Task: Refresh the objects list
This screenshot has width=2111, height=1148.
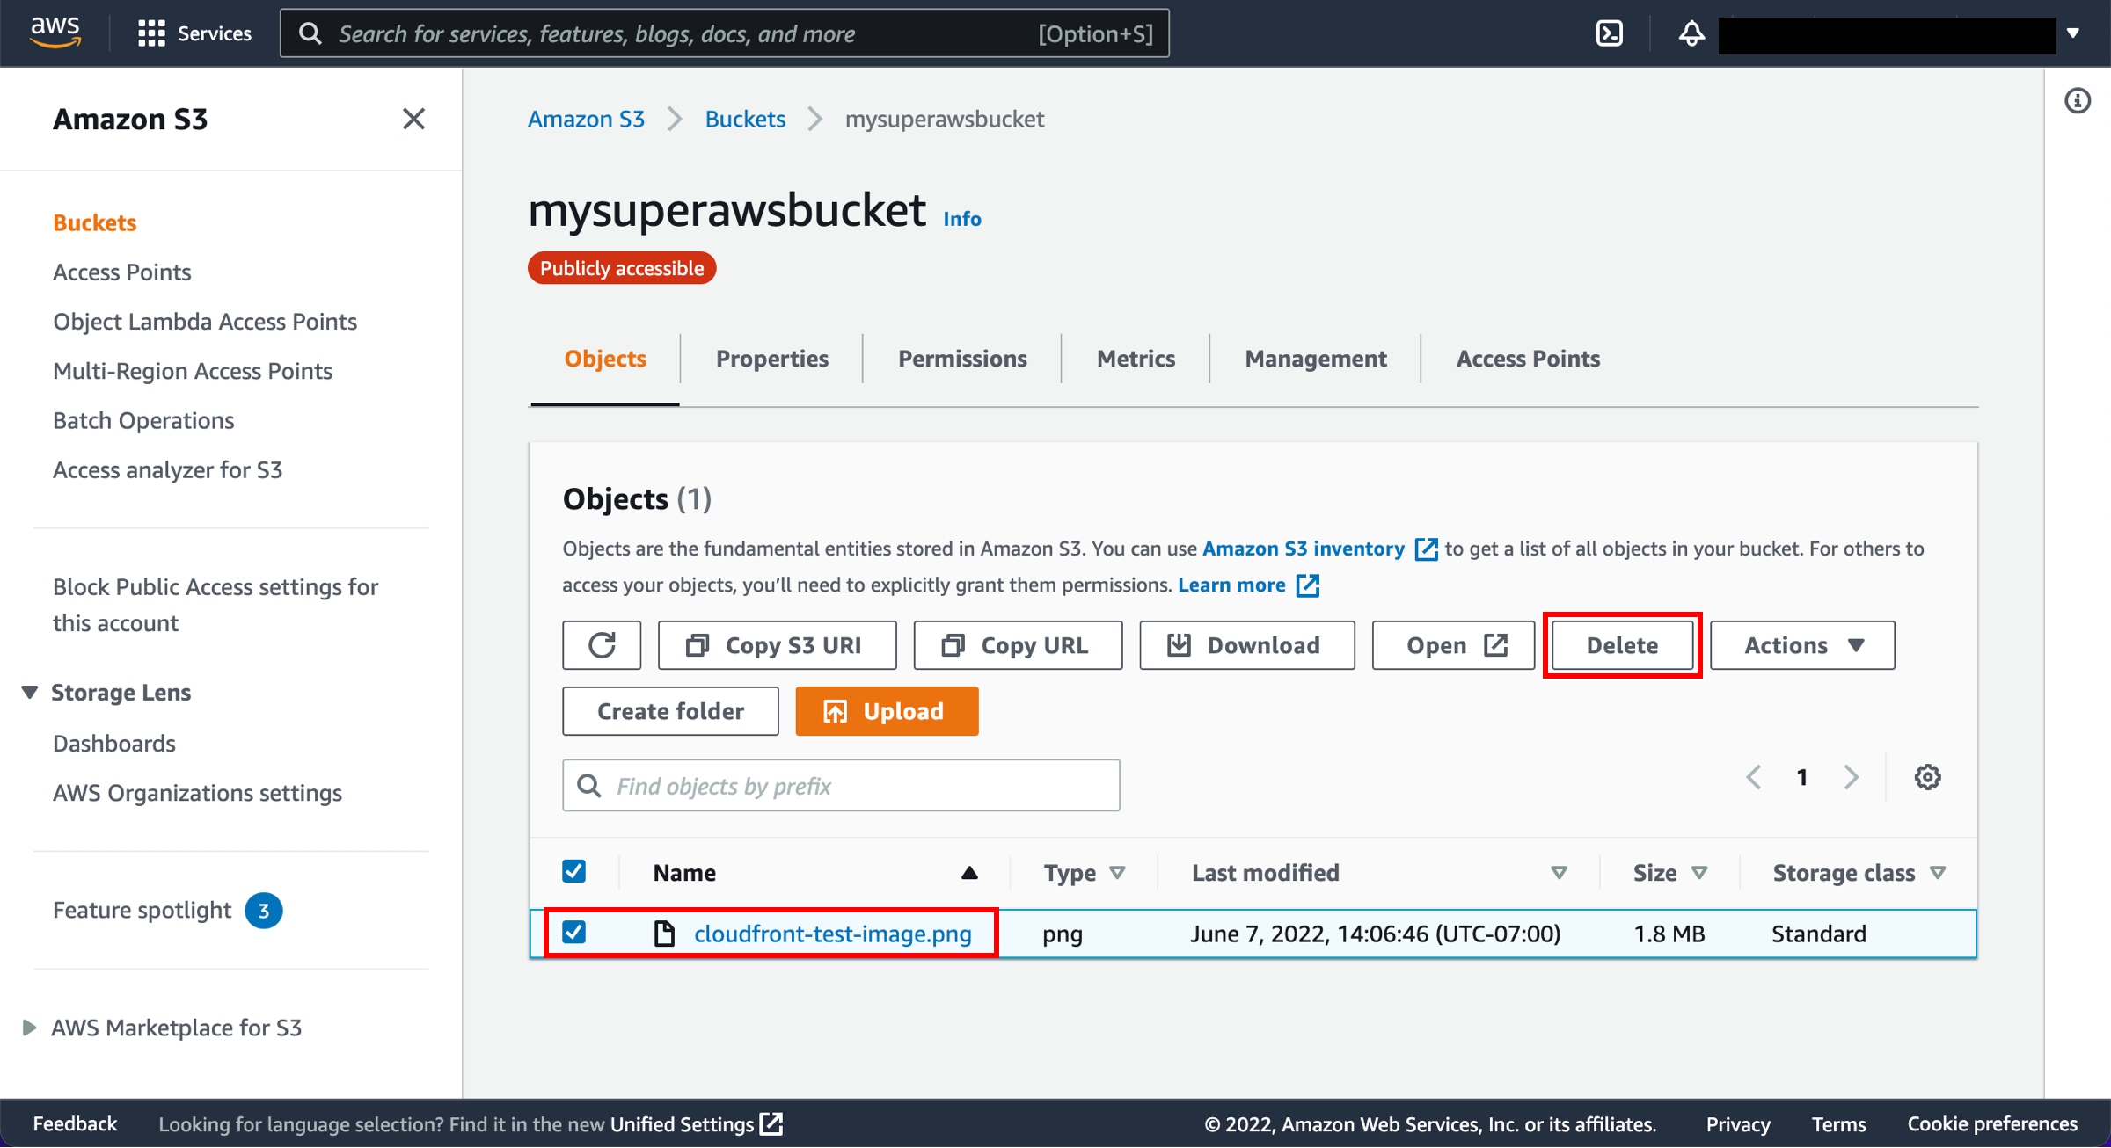Action: coord(602,645)
